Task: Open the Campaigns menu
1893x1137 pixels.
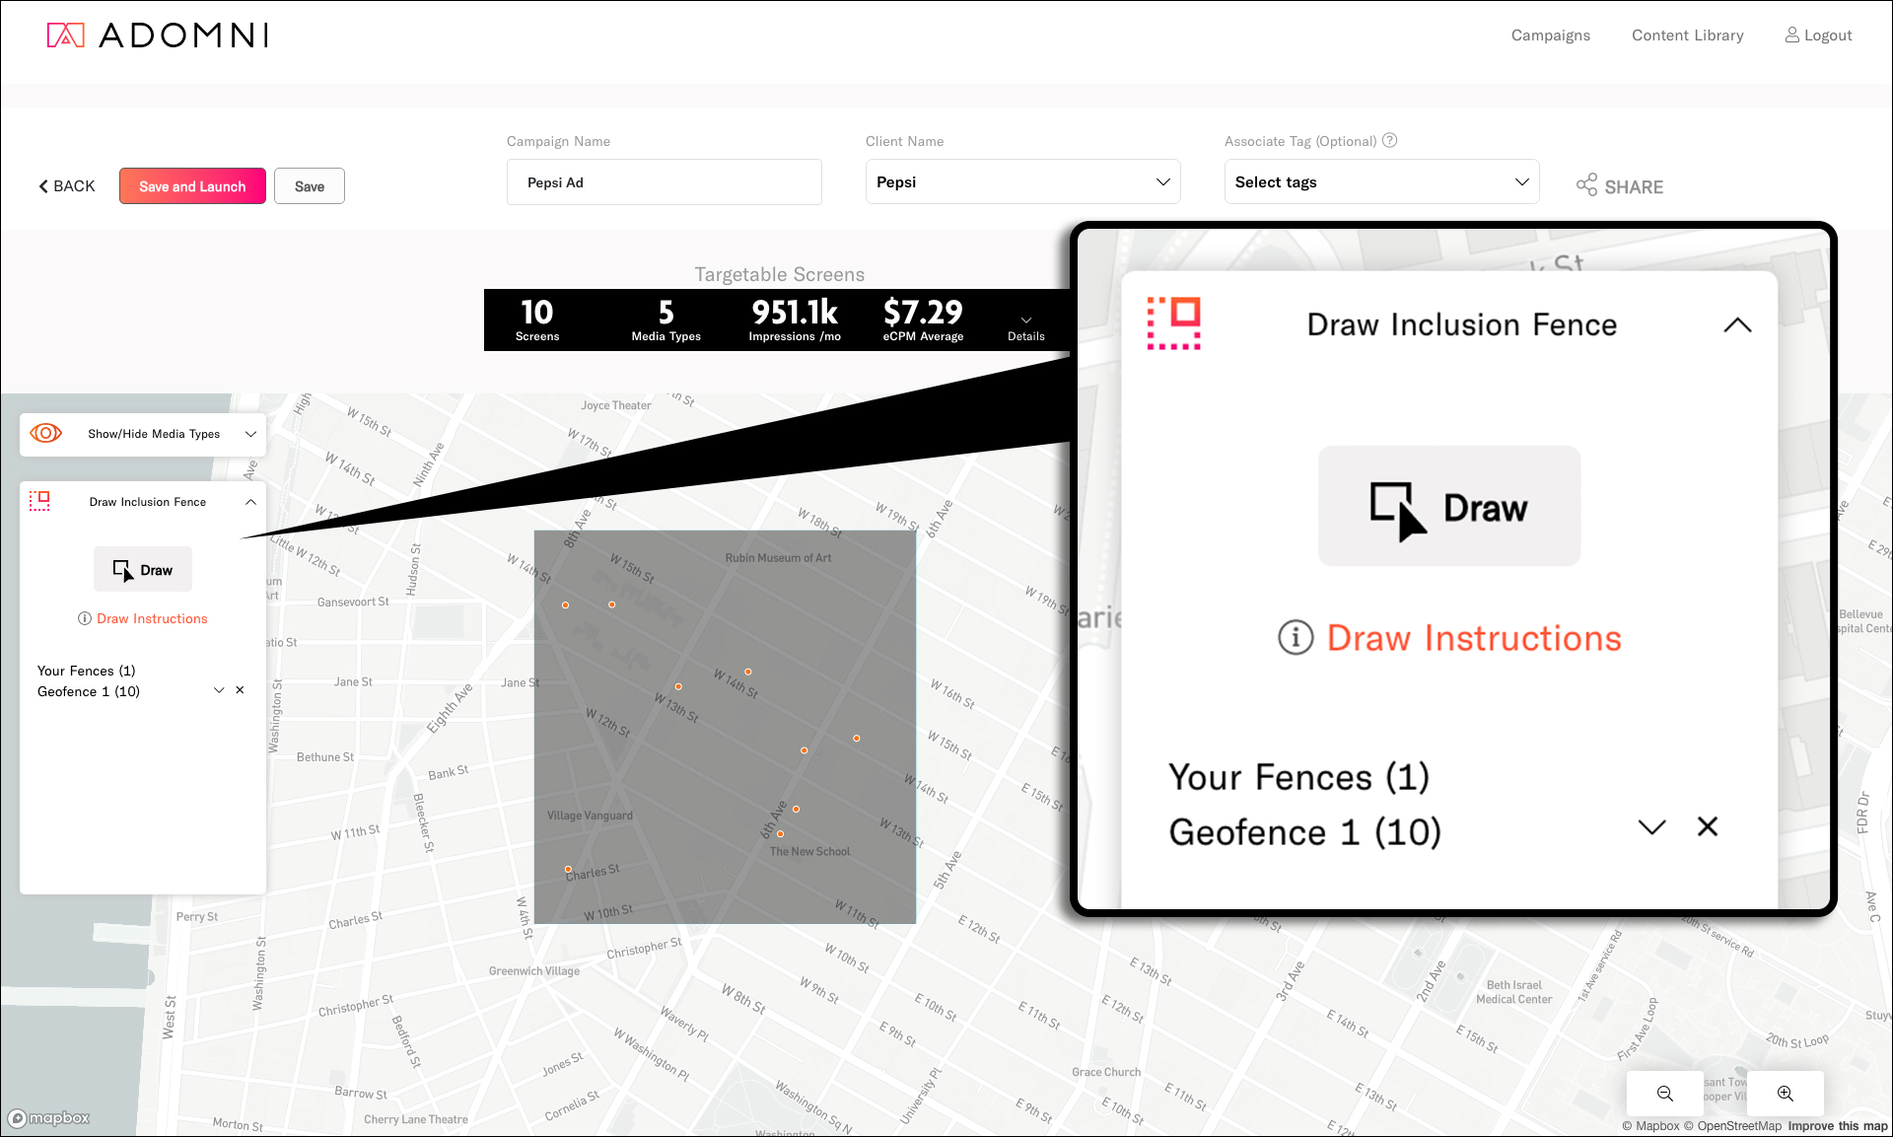Action: [1550, 36]
